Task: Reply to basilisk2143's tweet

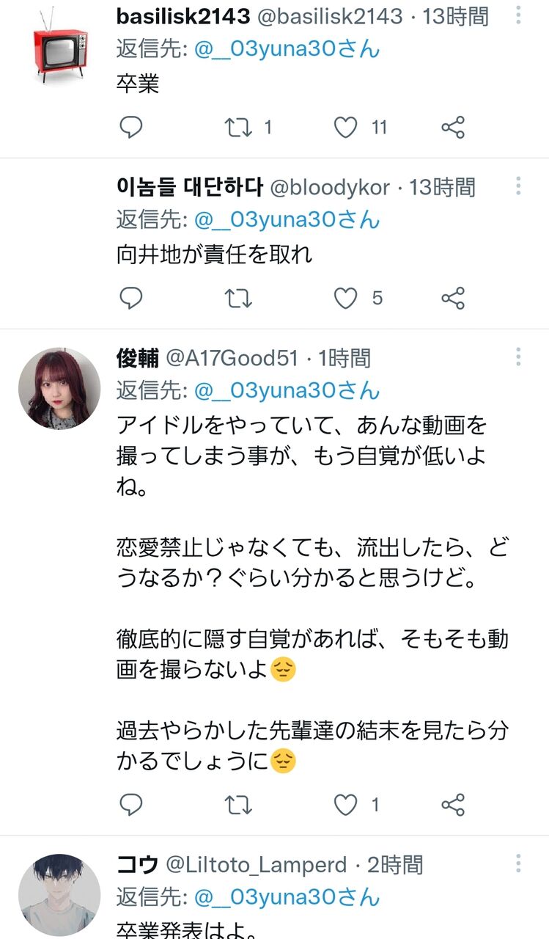Action: (130, 128)
